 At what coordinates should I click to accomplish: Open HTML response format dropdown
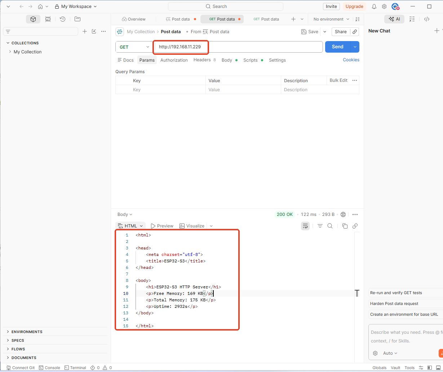tap(130, 226)
